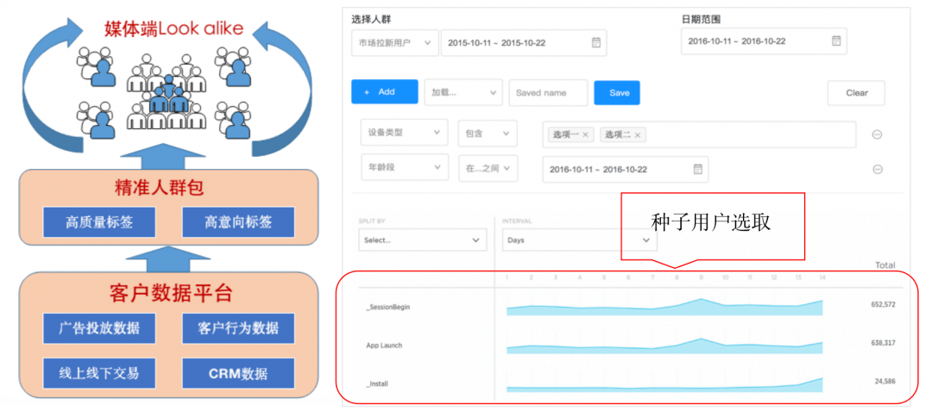932x411 pixels.
Task: Open calendar icon in 年龄段 row date field
Action: [x=698, y=169]
